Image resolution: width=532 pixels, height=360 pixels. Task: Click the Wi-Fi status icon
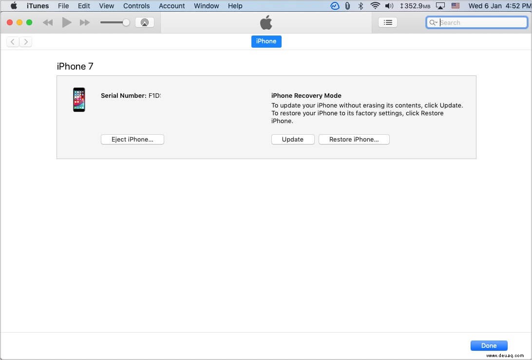coord(375,6)
